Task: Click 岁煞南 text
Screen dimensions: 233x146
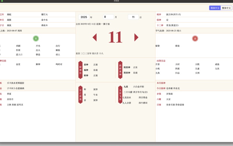Action: point(170,94)
